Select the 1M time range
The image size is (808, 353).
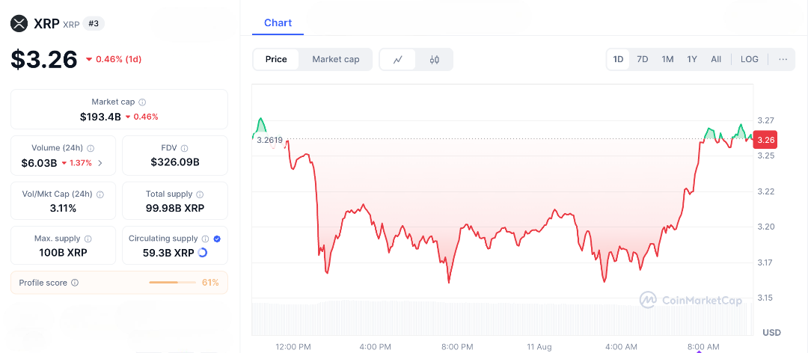pos(667,59)
